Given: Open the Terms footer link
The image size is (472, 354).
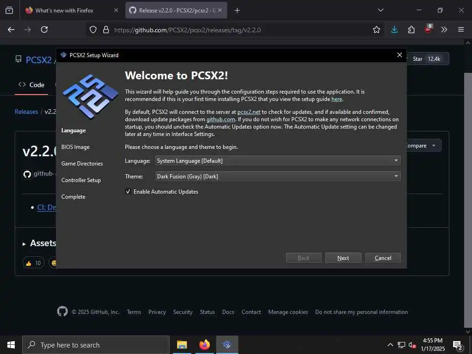Looking at the screenshot, I should point(134,312).
